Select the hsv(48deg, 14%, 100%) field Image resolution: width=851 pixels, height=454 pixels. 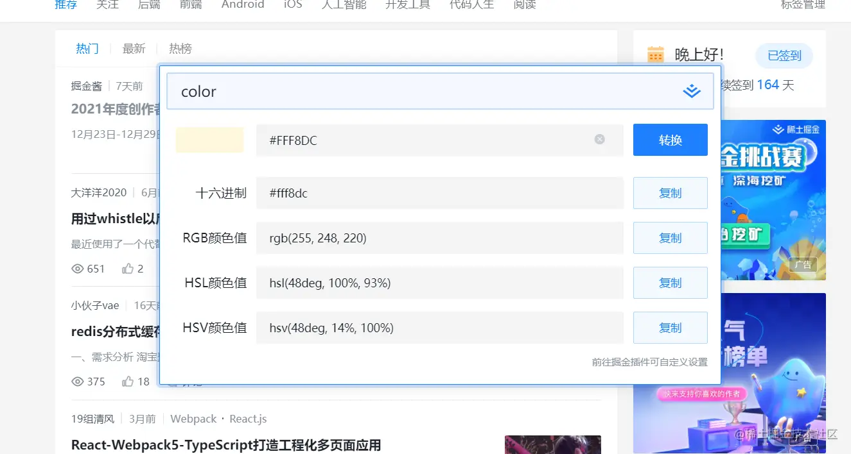coord(439,328)
